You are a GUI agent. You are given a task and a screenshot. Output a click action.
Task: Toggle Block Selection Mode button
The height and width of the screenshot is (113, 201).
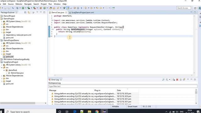(x=78, y=8)
